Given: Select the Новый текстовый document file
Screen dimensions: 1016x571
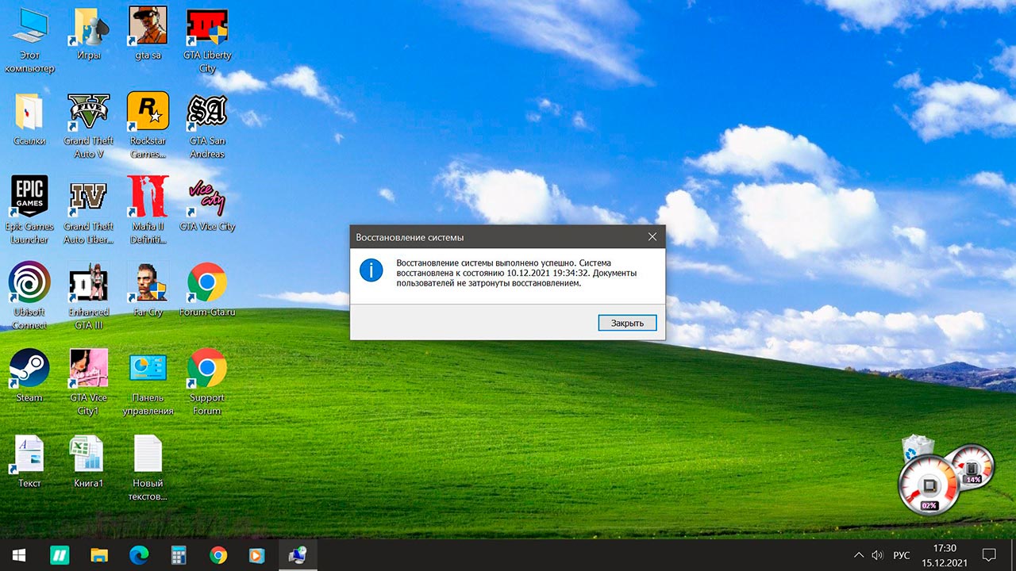Looking at the screenshot, I should pyautogui.click(x=148, y=469).
